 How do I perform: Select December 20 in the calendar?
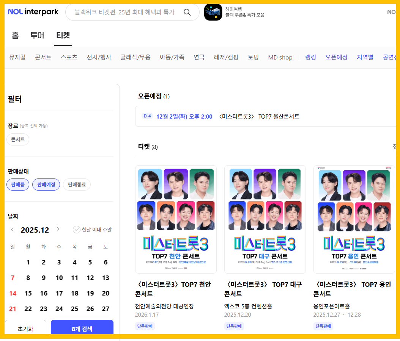tap(106, 293)
